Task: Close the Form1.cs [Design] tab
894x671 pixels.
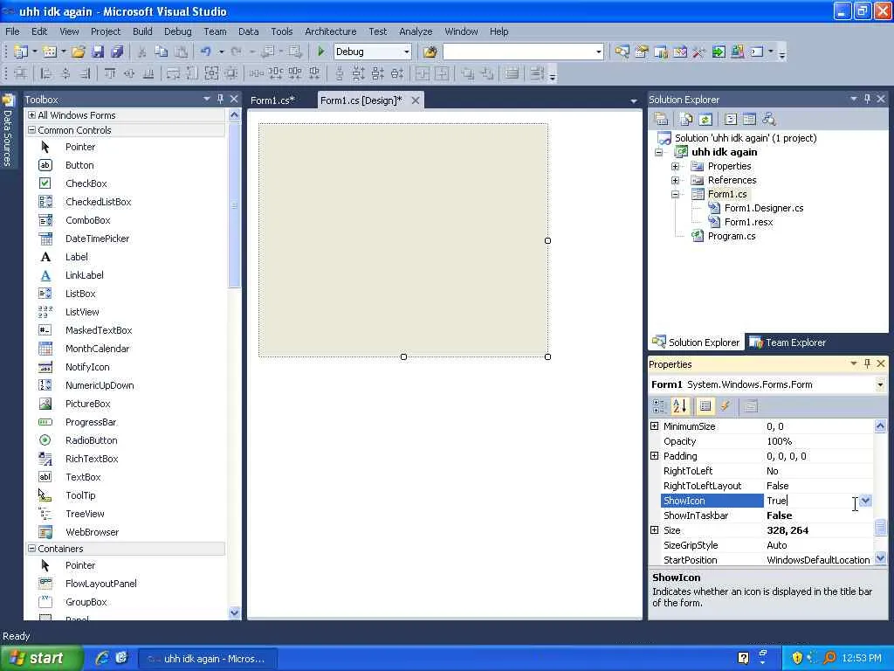Action: (x=416, y=100)
